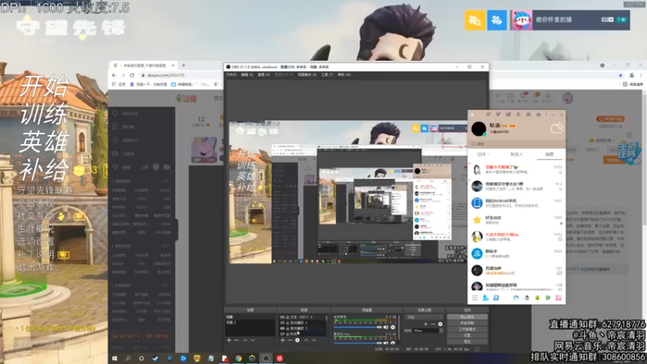Open QQ main menu icon at bottom-left
The width and height of the screenshot is (647, 364).
(475, 298)
